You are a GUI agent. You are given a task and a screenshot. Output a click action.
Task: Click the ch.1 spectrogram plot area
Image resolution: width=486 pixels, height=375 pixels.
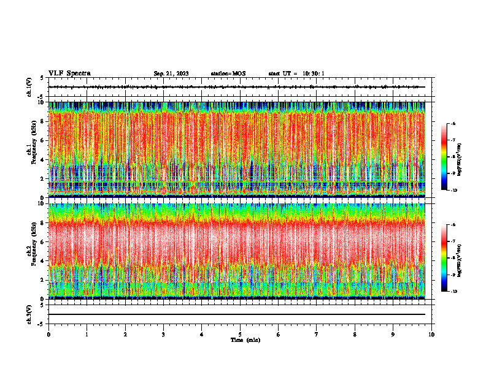point(236,150)
